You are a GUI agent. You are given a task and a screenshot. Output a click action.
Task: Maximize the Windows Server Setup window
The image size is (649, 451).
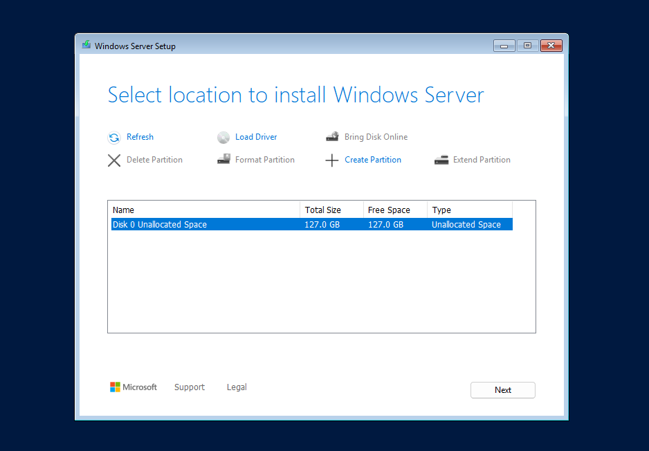[527, 46]
